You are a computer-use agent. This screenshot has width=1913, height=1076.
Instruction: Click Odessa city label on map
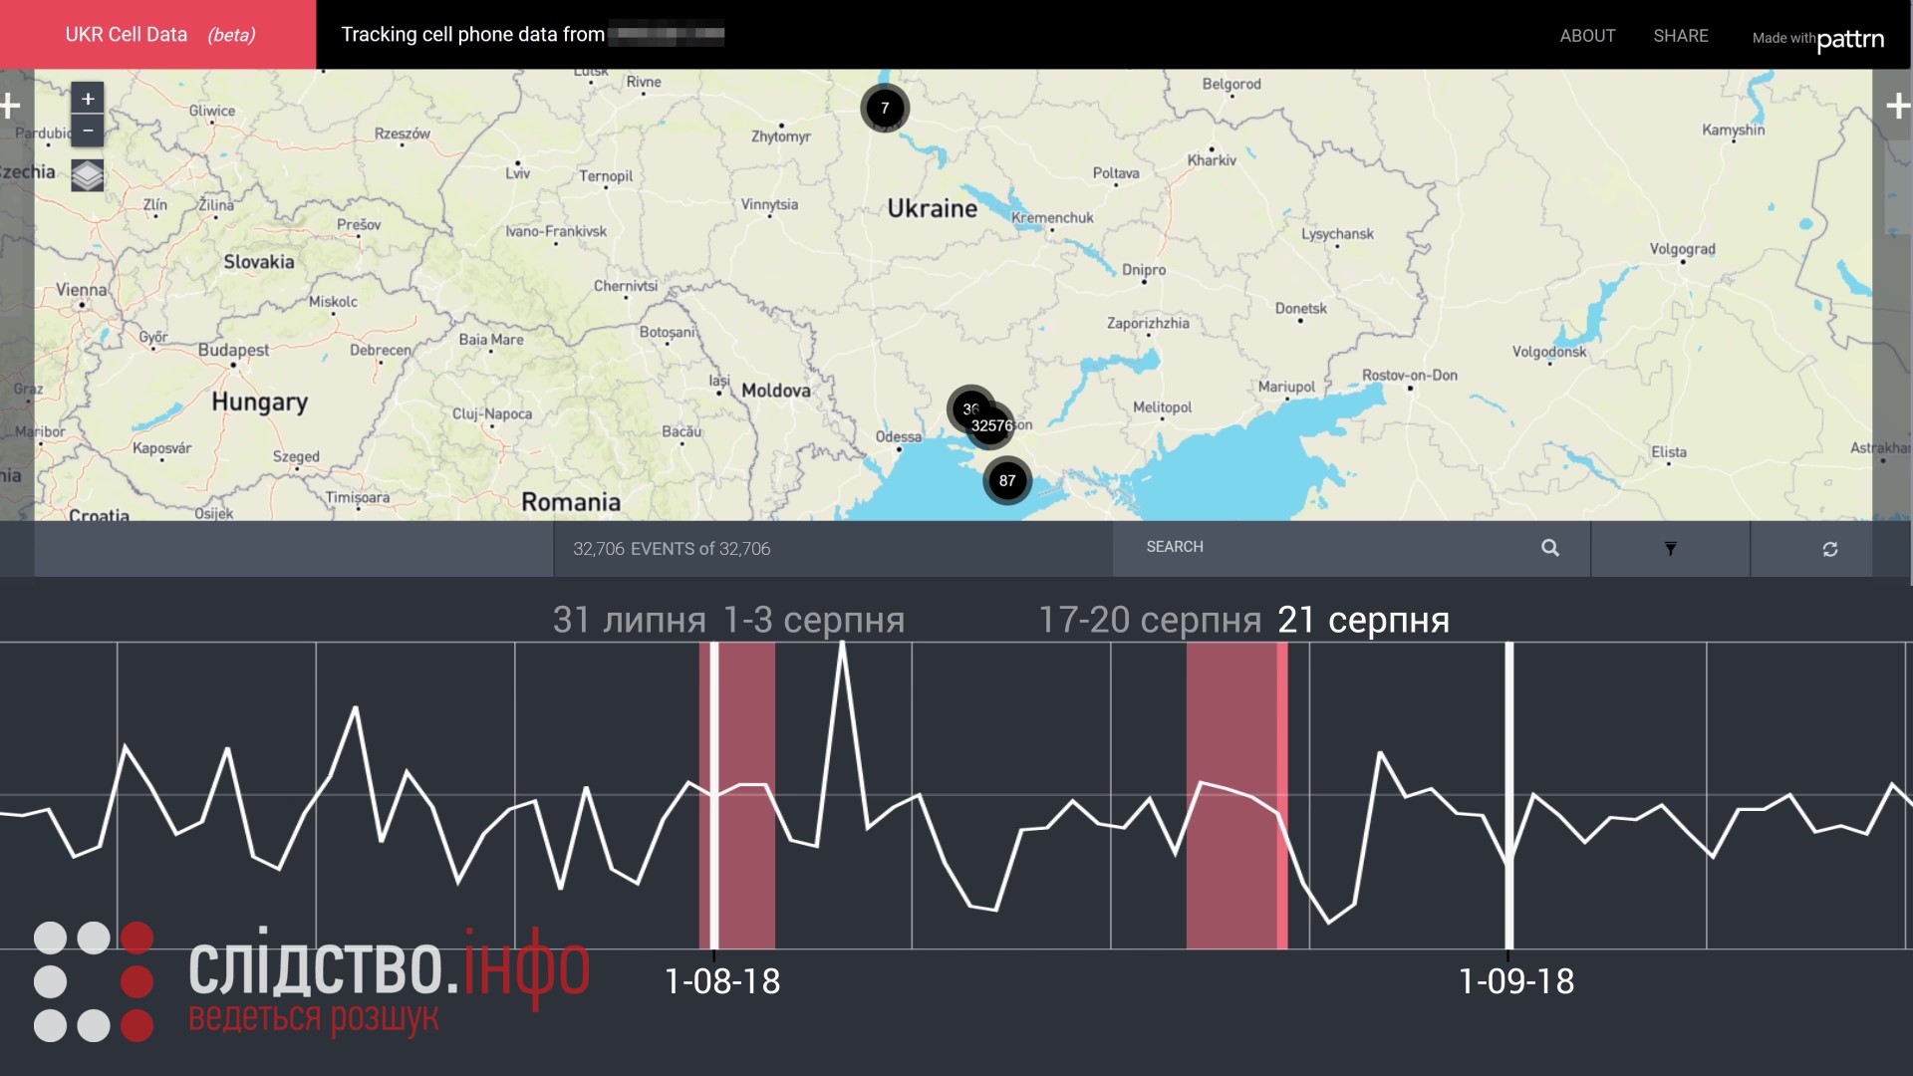click(899, 436)
